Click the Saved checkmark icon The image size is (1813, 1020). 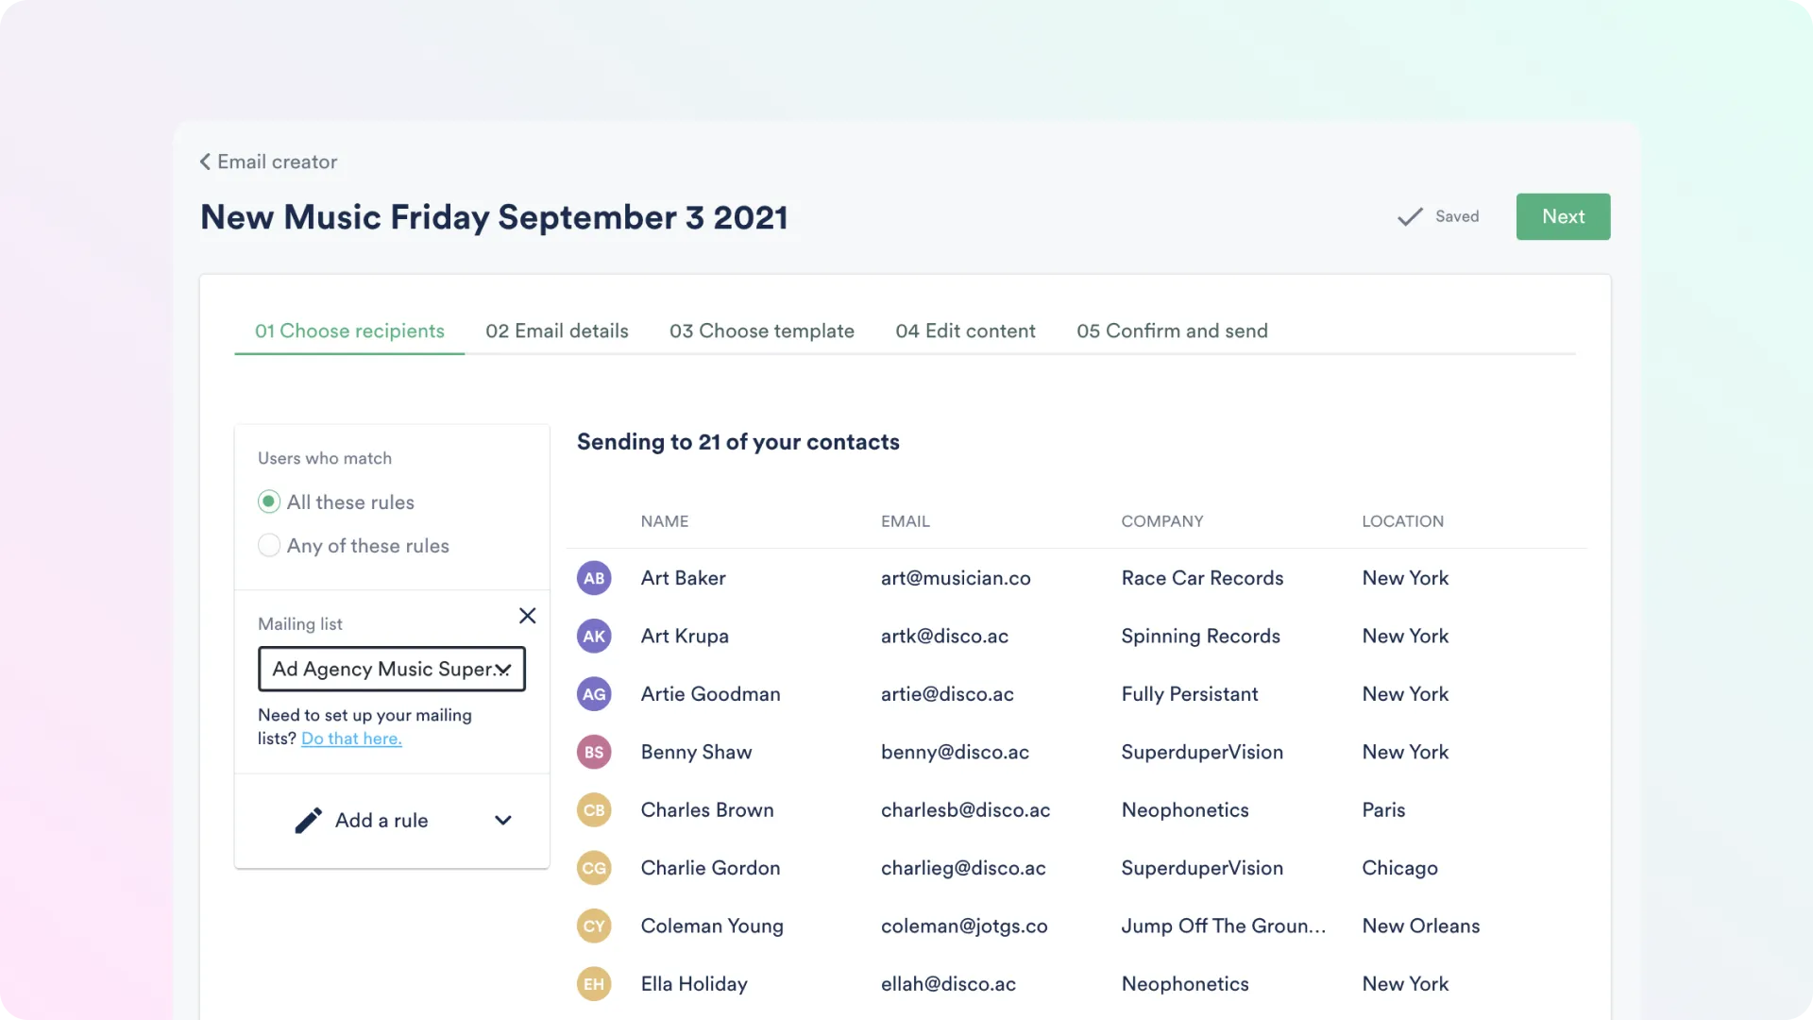1408,216
